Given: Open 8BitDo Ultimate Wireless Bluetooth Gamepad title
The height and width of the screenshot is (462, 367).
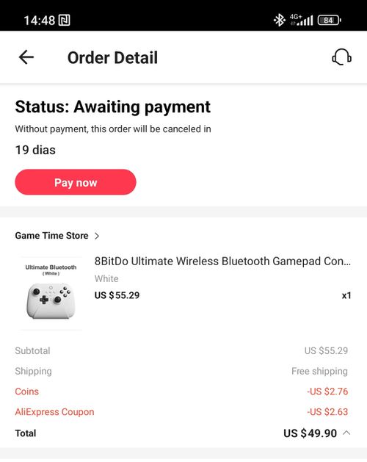Looking at the screenshot, I should 222,261.
